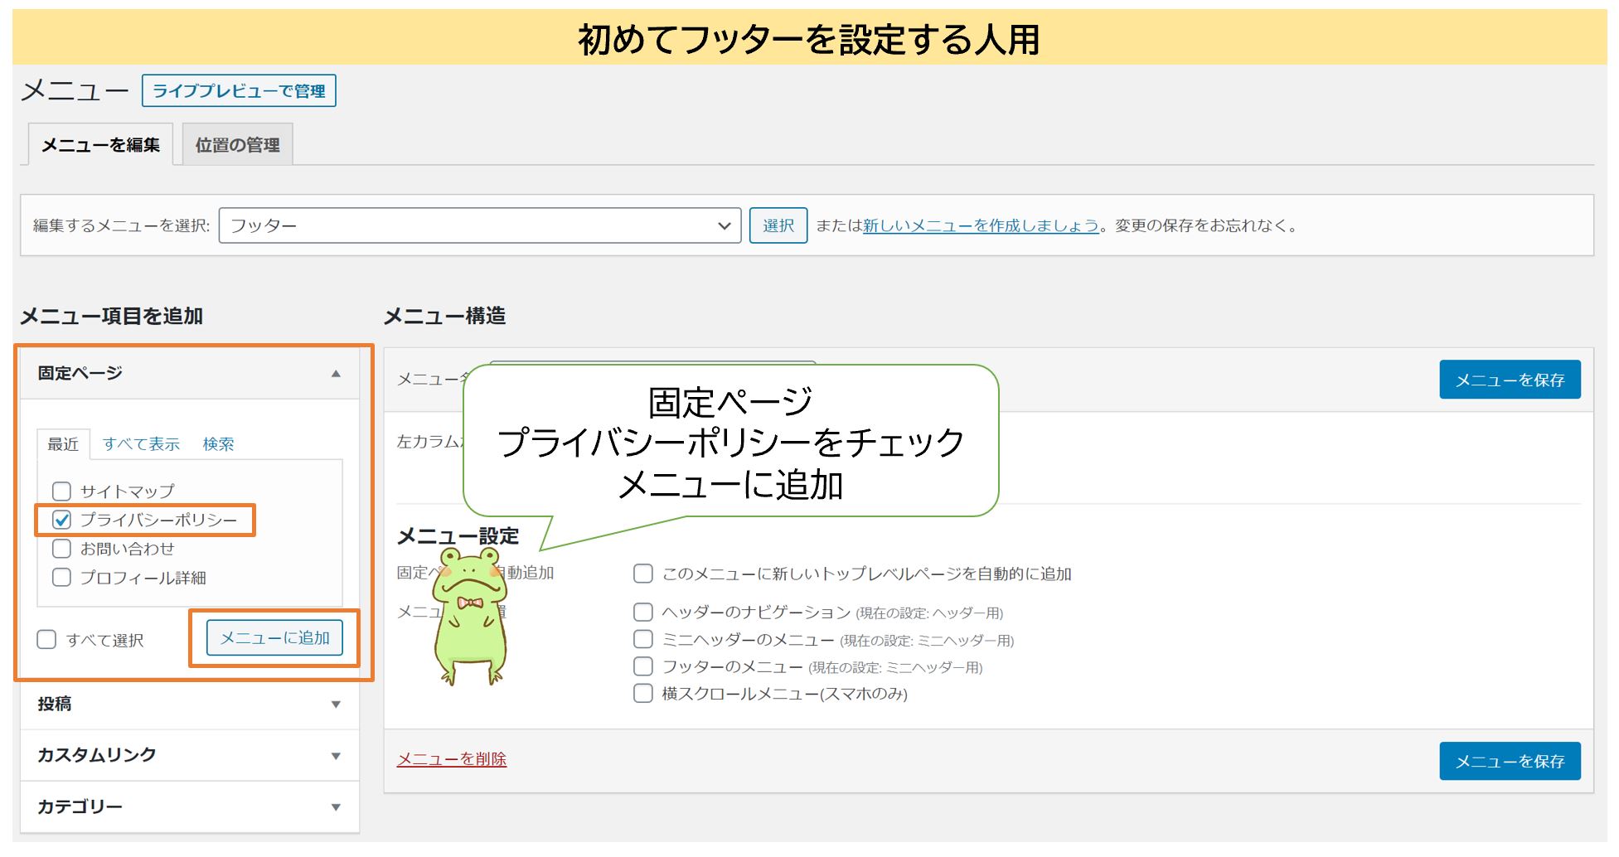Viewport: 1619px width, 857px height.
Task: Switch to the すべて表示 tab
Action: [141, 443]
